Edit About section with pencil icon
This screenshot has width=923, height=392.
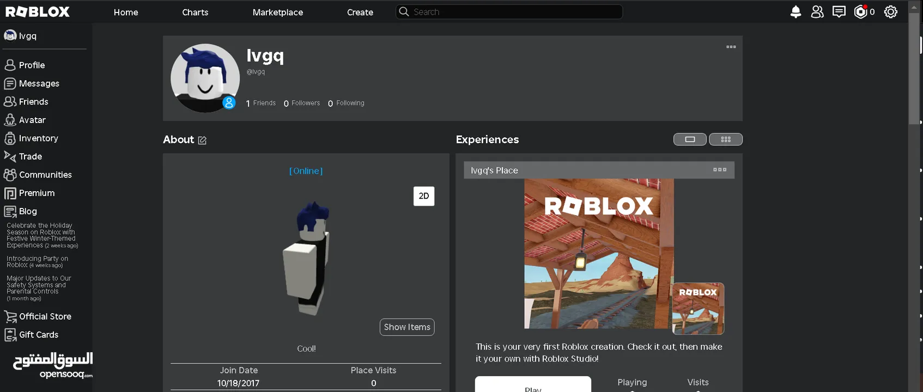[202, 140]
